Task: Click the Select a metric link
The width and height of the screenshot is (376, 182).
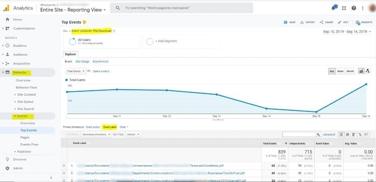Action: (x=101, y=71)
